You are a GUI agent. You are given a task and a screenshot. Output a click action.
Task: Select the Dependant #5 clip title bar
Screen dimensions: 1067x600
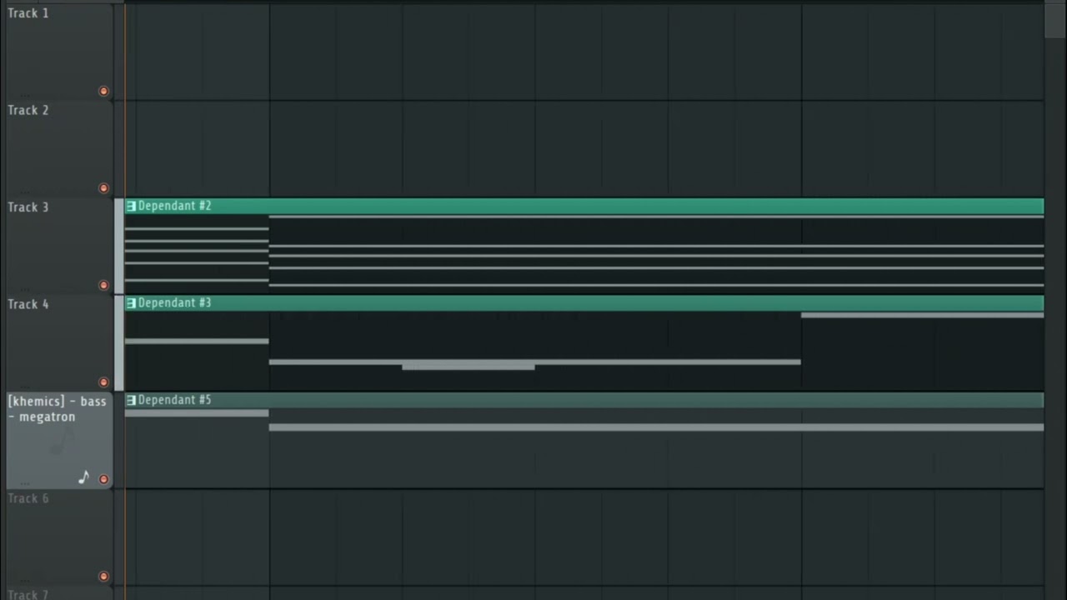click(584, 400)
